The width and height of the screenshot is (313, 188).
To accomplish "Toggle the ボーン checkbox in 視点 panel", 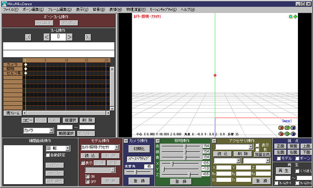I will [297, 158].
